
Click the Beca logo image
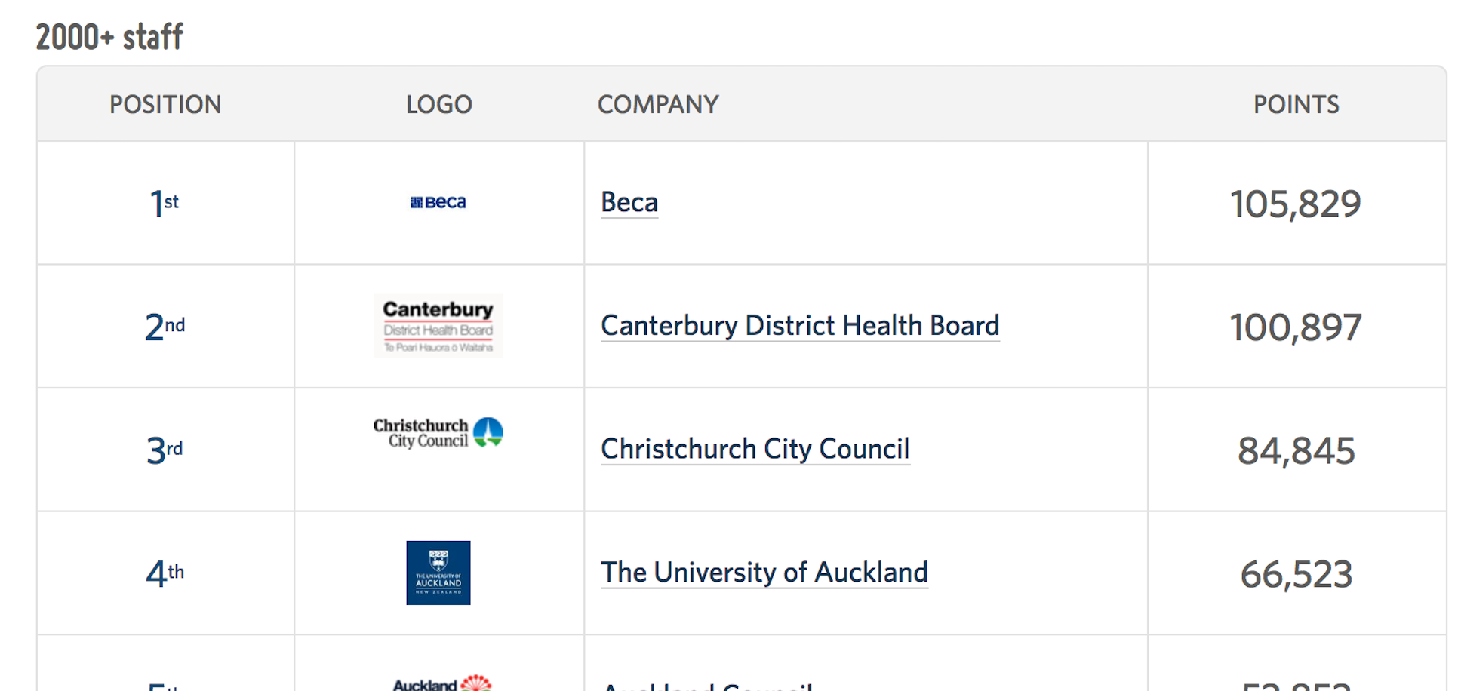pyautogui.click(x=438, y=202)
